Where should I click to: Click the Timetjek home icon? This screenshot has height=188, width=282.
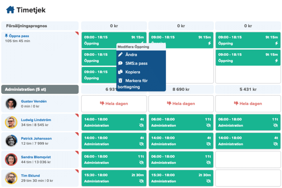[x=10, y=10]
